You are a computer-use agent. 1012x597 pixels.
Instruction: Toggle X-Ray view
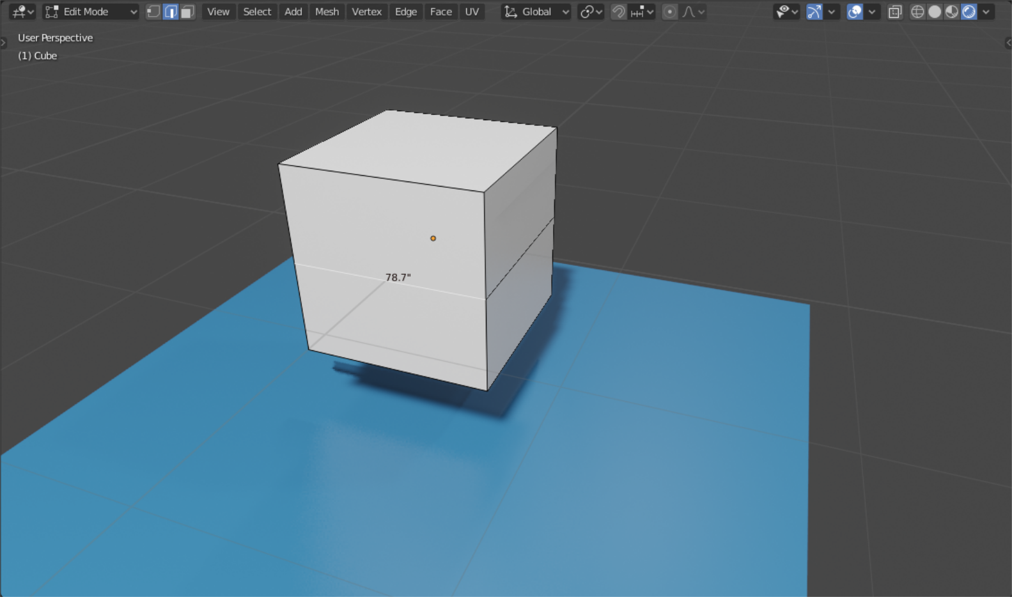coord(895,12)
